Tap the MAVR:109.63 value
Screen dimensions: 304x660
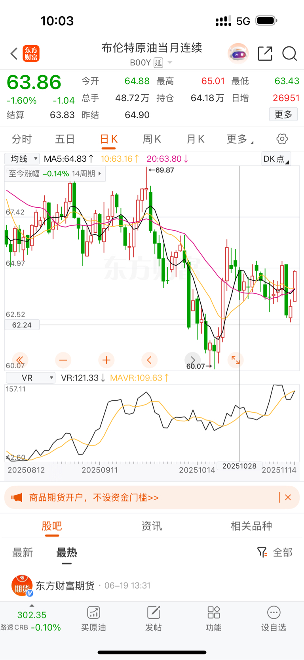tap(139, 378)
